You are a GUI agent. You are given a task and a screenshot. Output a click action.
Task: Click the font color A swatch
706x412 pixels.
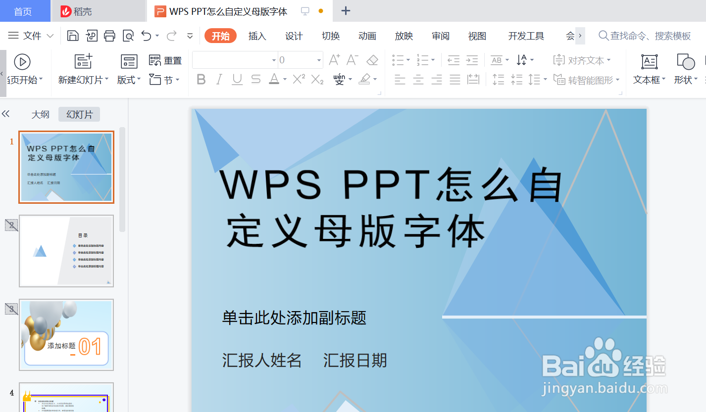pyautogui.click(x=274, y=79)
